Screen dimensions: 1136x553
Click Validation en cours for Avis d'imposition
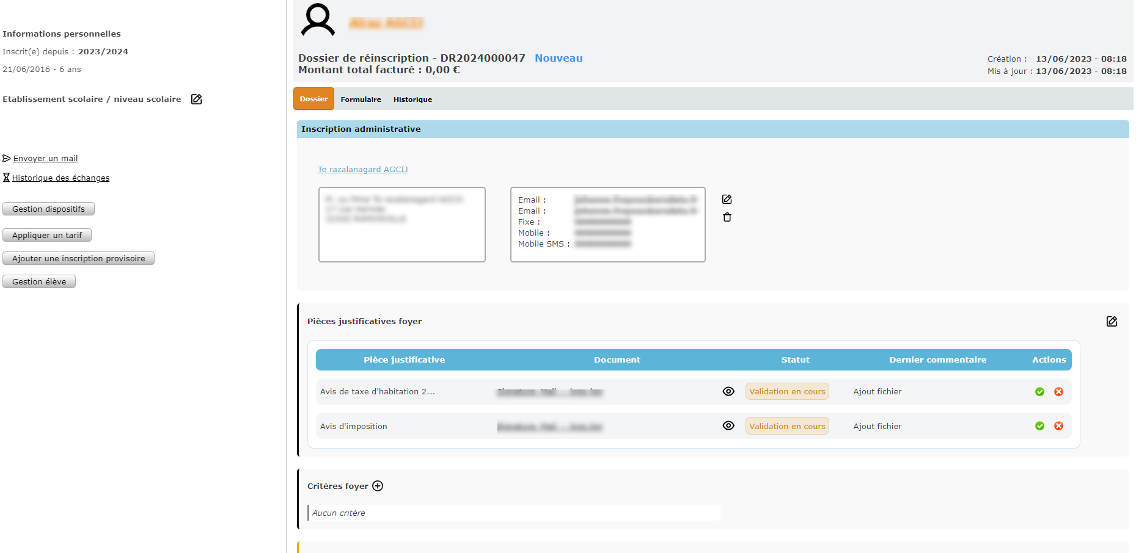coord(787,426)
